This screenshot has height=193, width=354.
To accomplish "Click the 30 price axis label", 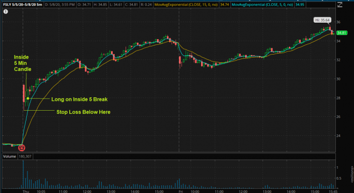I will 338,79.
